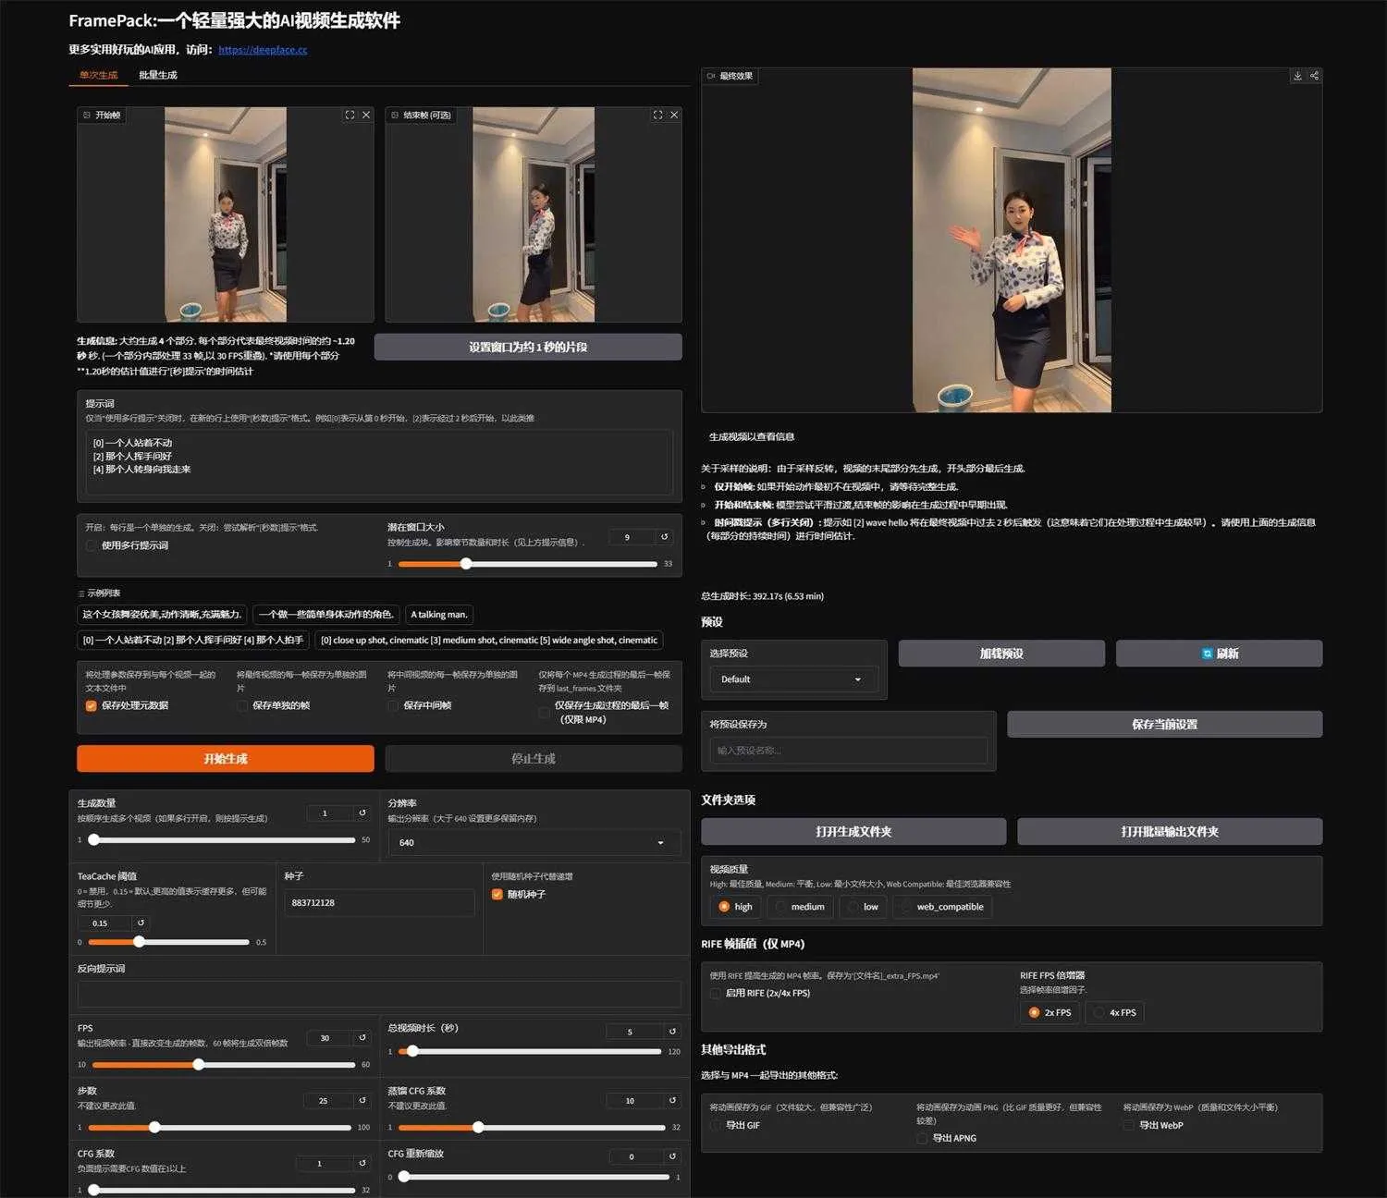Reset the CFG scale value
The height and width of the screenshot is (1198, 1387).
pos(362,1164)
